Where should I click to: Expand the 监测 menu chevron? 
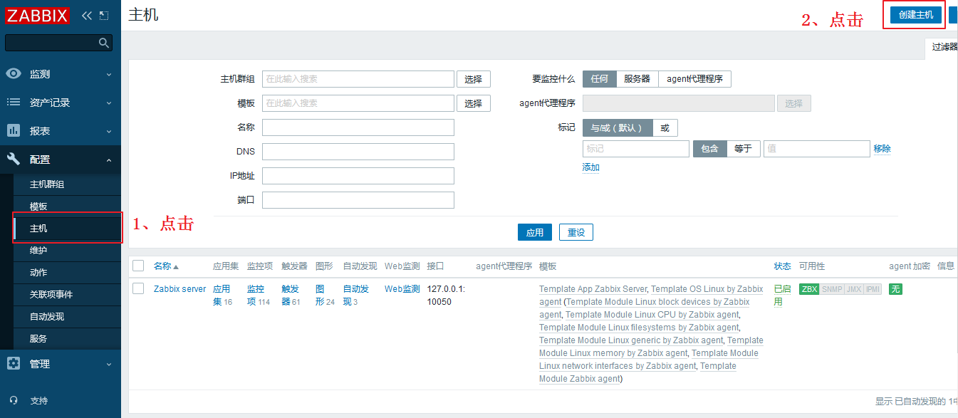[x=109, y=74]
